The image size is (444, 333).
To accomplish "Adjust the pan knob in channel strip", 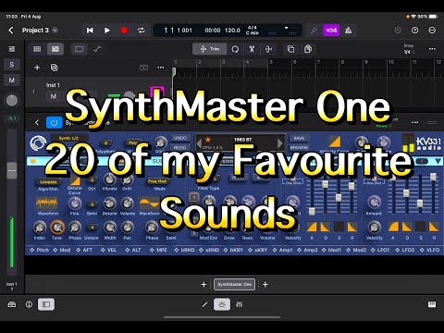I will coord(12,100).
